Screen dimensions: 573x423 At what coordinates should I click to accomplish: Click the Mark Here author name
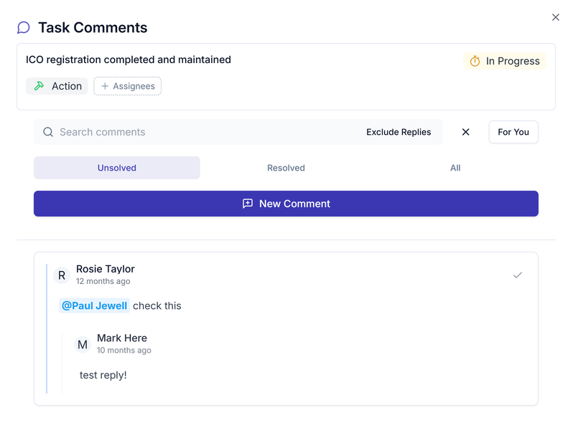(x=122, y=338)
